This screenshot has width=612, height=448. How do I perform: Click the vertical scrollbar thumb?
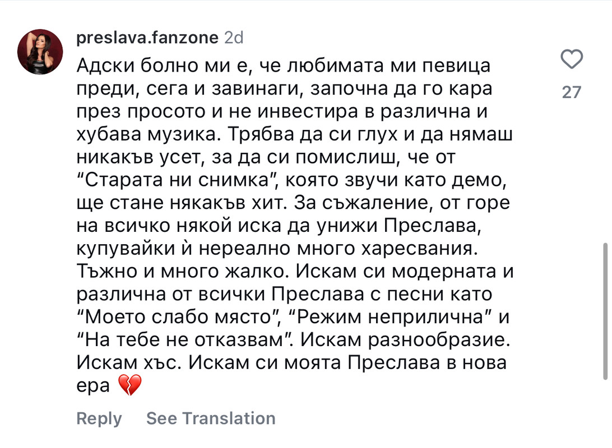pyautogui.click(x=605, y=311)
